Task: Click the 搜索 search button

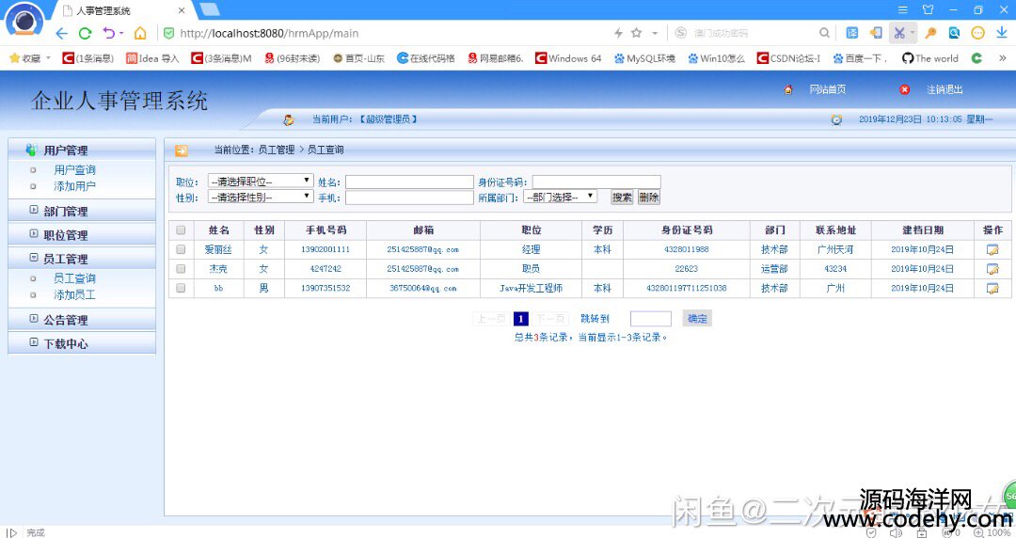Action: 622,198
